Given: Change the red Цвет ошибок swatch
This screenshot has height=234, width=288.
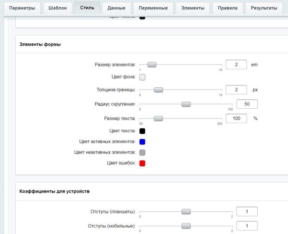Looking at the screenshot, I should coord(143,163).
